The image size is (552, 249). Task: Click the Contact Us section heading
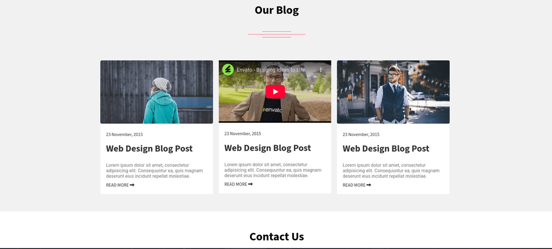pos(277,237)
